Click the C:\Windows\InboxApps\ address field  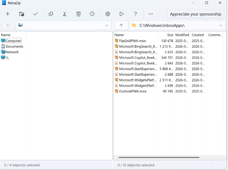(177, 26)
